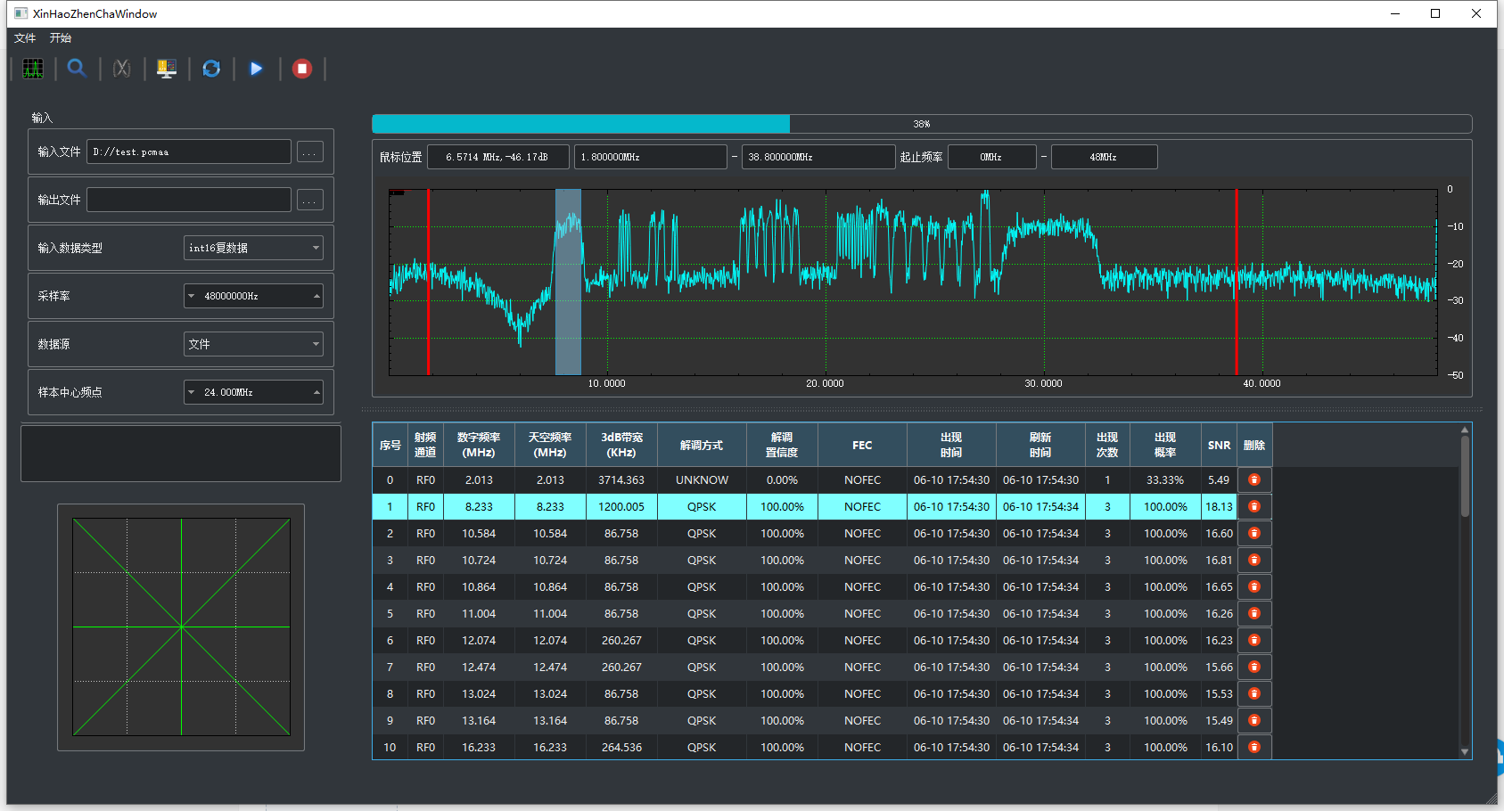
Task: Open the 样本中心频点 24.000MHz combo box
Action: click(253, 392)
